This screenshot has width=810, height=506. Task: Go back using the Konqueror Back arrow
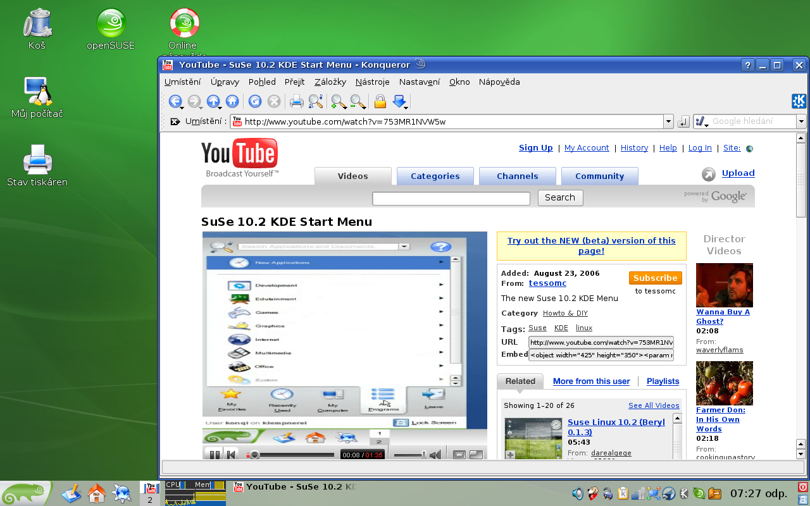coord(175,101)
